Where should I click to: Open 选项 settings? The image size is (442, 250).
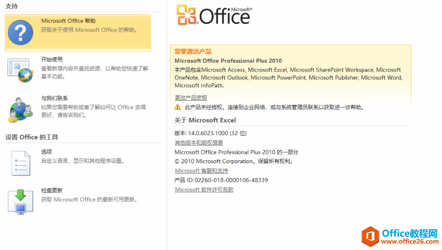point(46,151)
